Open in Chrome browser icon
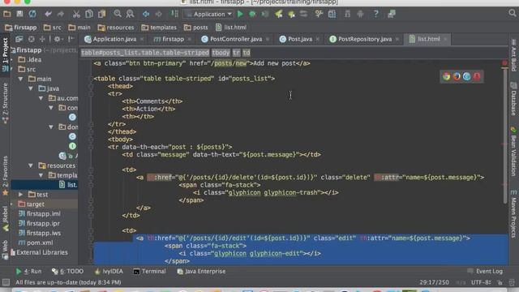Screen dimensions: 519x292 (x=447, y=77)
